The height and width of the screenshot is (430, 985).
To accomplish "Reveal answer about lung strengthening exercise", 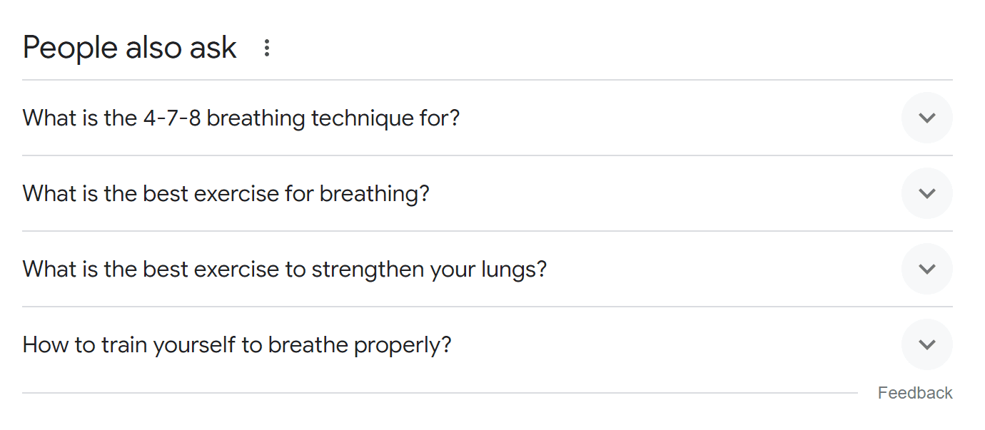I will click(x=926, y=269).
